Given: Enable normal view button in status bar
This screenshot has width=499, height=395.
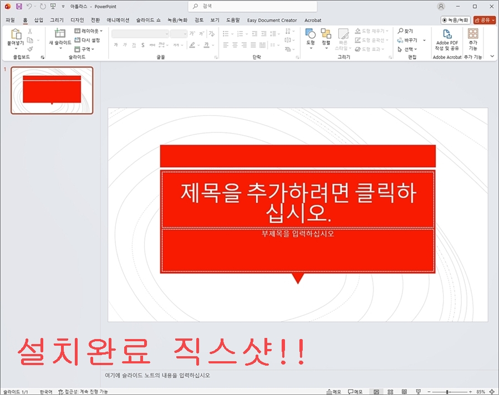Looking at the screenshot, I should 376,391.
